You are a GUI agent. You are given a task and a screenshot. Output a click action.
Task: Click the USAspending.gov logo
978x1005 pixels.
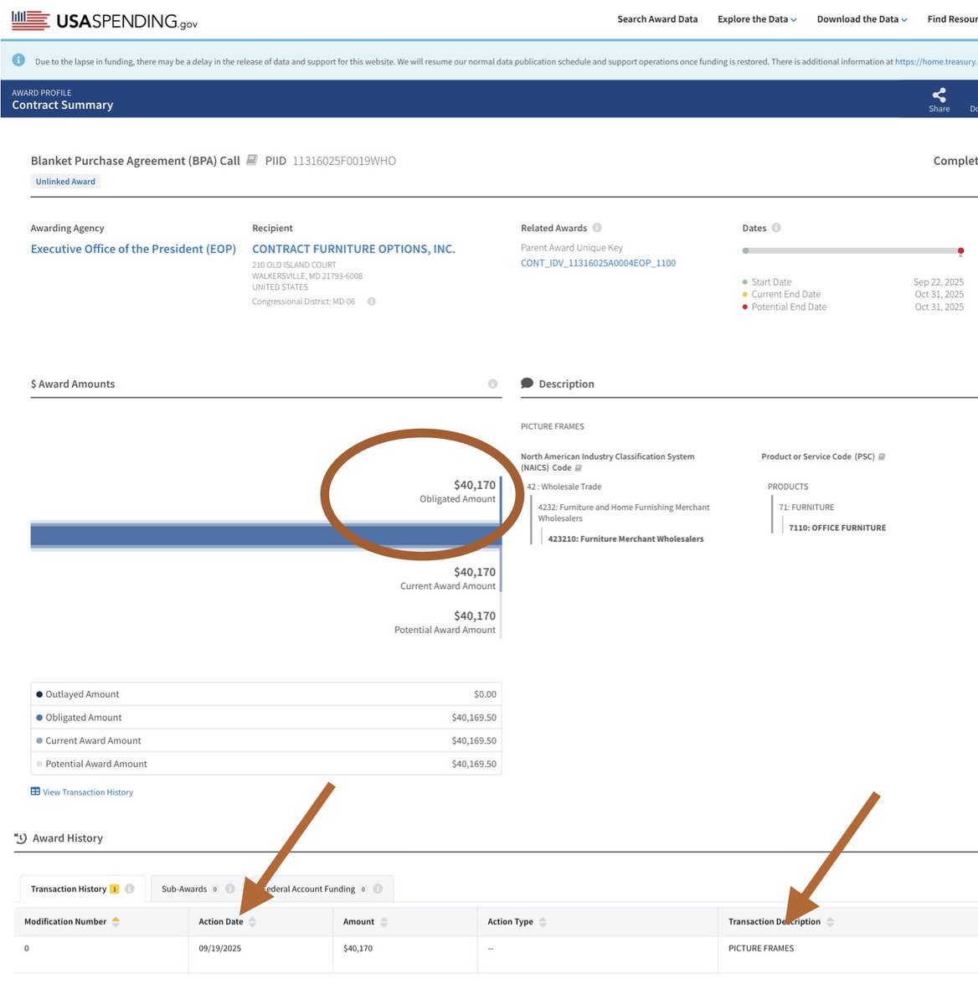pos(105,20)
